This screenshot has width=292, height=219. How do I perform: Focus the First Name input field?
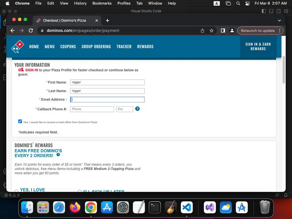[107, 82]
